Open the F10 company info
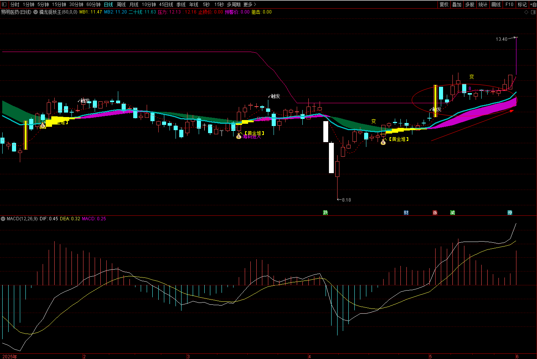The height and width of the screenshot is (359, 537). [509, 4]
